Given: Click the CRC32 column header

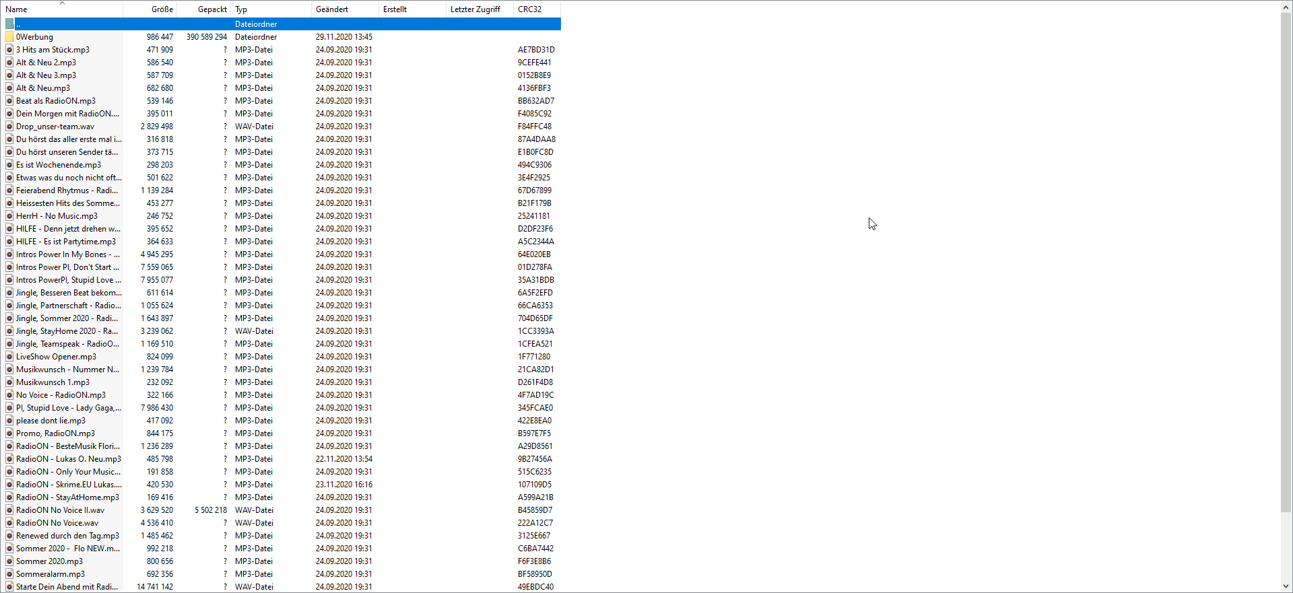Looking at the screenshot, I should (529, 9).
